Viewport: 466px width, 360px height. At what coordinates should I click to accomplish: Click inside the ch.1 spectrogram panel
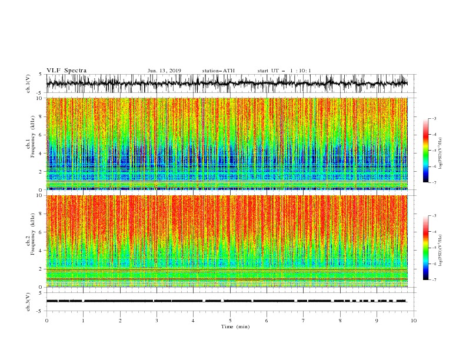227,144
